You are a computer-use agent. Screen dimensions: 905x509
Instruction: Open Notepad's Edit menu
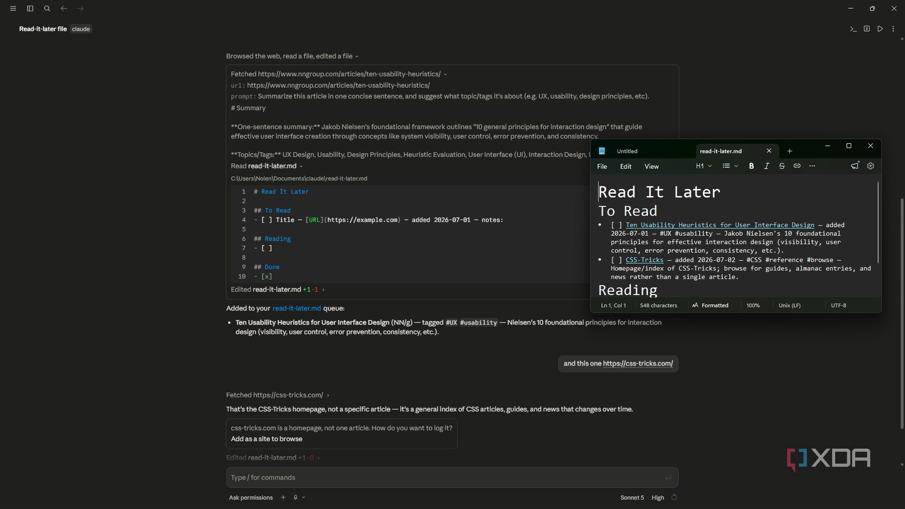tap(626, 167)
